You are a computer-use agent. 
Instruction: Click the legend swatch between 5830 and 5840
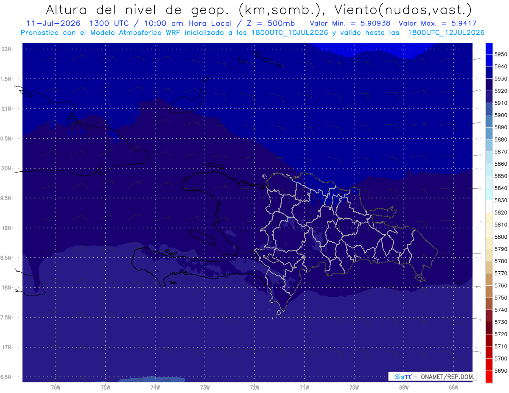pos(489,194)
